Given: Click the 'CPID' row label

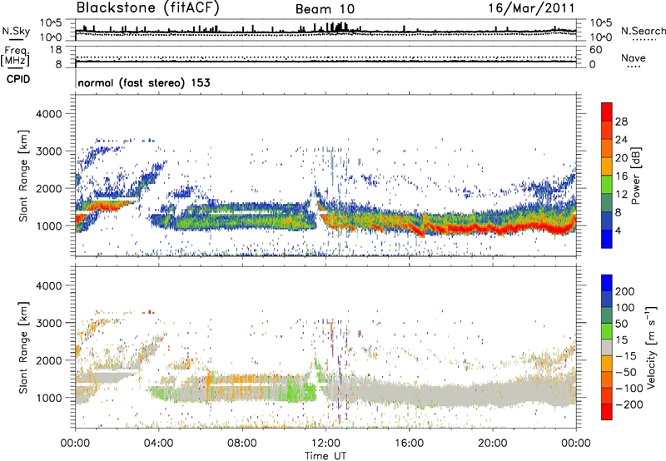Looking at the screenshot, I should pos(18,79).
